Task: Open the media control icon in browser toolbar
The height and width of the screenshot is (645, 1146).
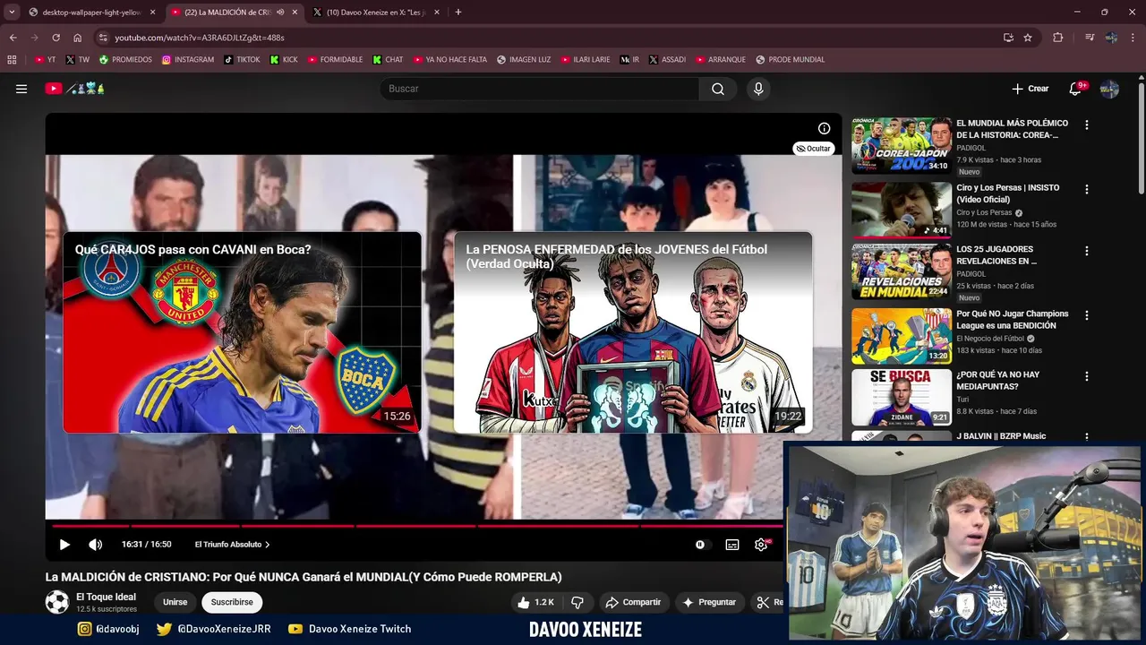Action: [x=1090, y=38]
